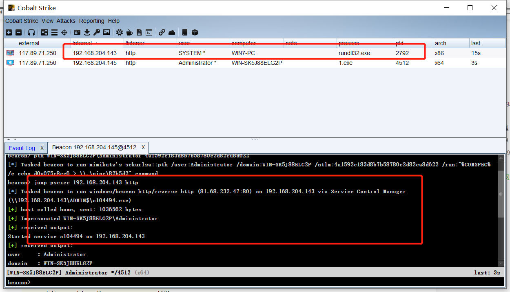The image size is (510, 292).
Task: Click the Disconnect minus icon in toolbar
Action: coord(19,32)
